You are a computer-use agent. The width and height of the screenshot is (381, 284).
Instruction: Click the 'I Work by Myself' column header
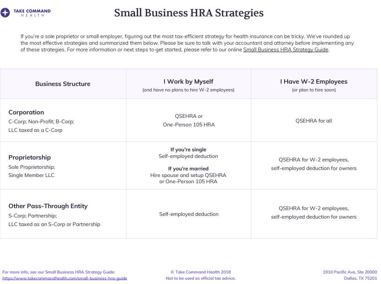(x=188, y=81)
